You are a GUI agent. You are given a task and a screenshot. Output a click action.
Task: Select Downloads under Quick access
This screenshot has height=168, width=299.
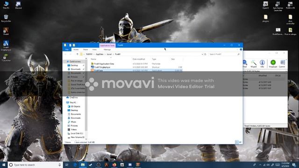pos(76,69)
